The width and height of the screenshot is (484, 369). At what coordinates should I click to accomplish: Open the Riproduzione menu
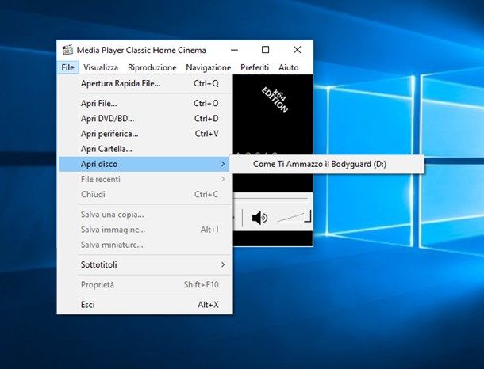tap(152, 68)
